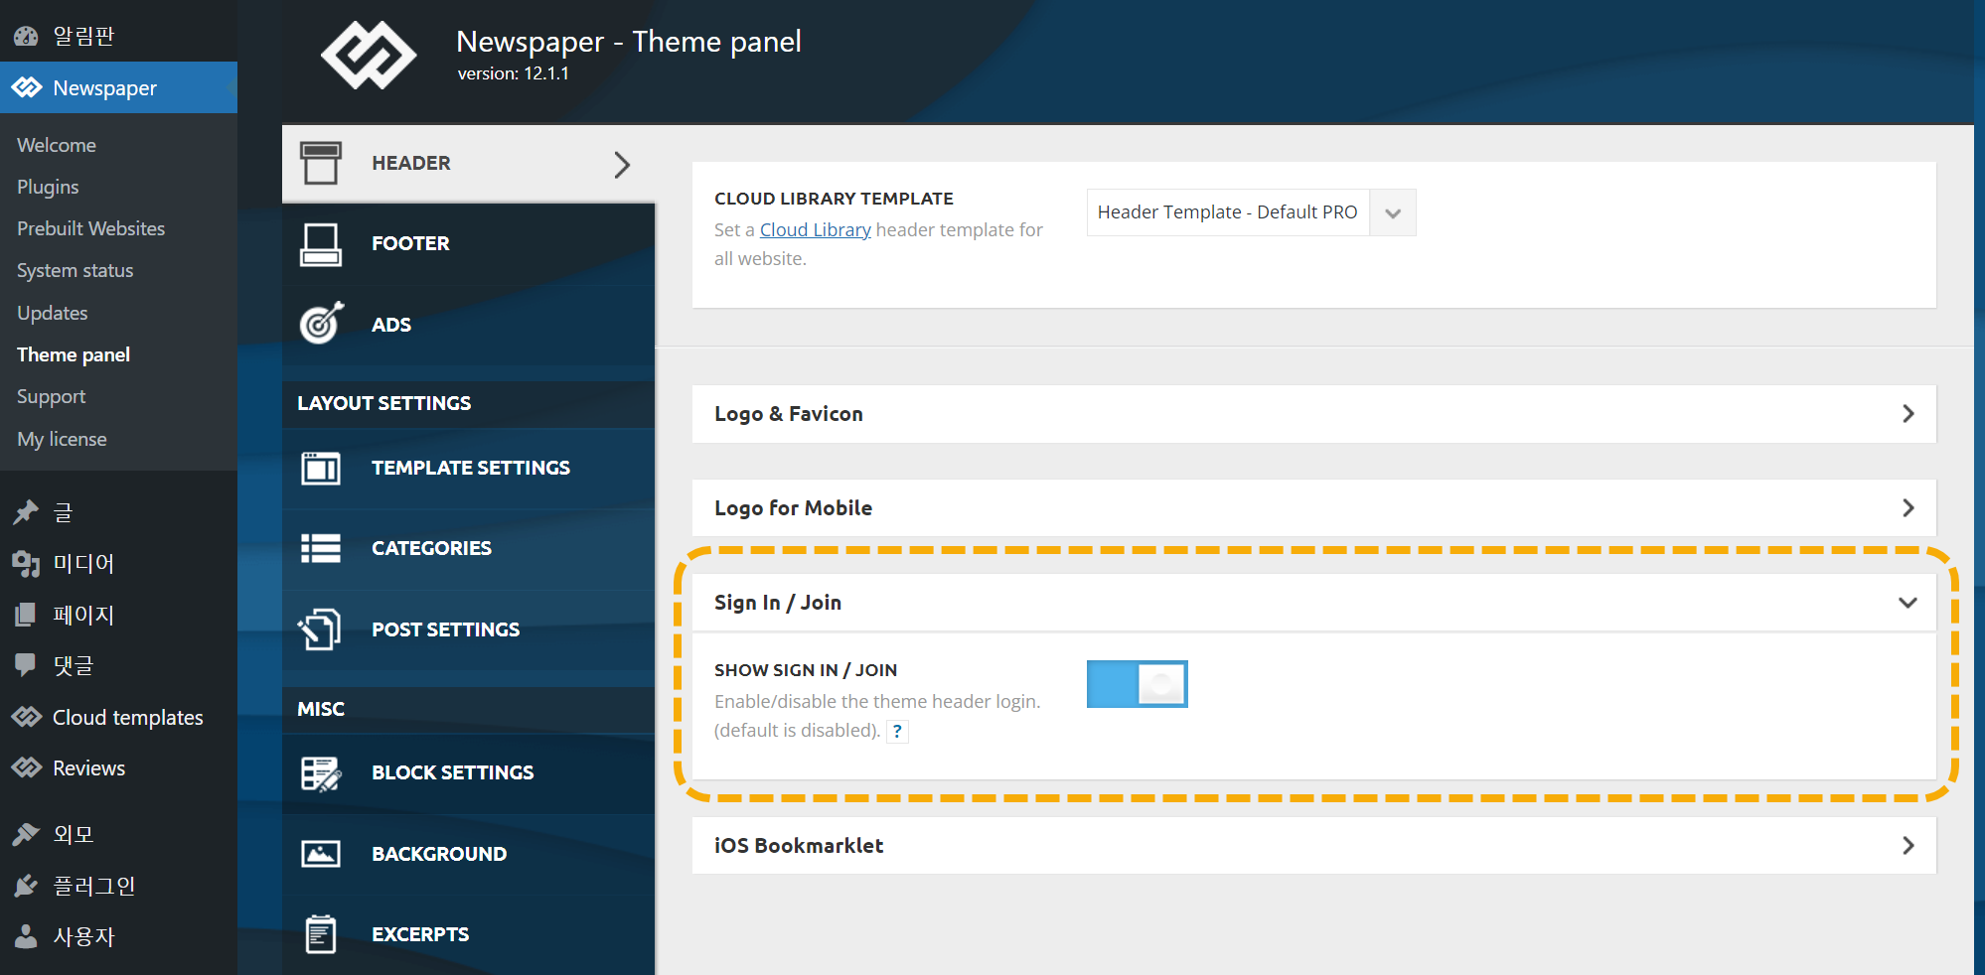
Task: Click the Header panel icon
Action: [x=321, y=163]
